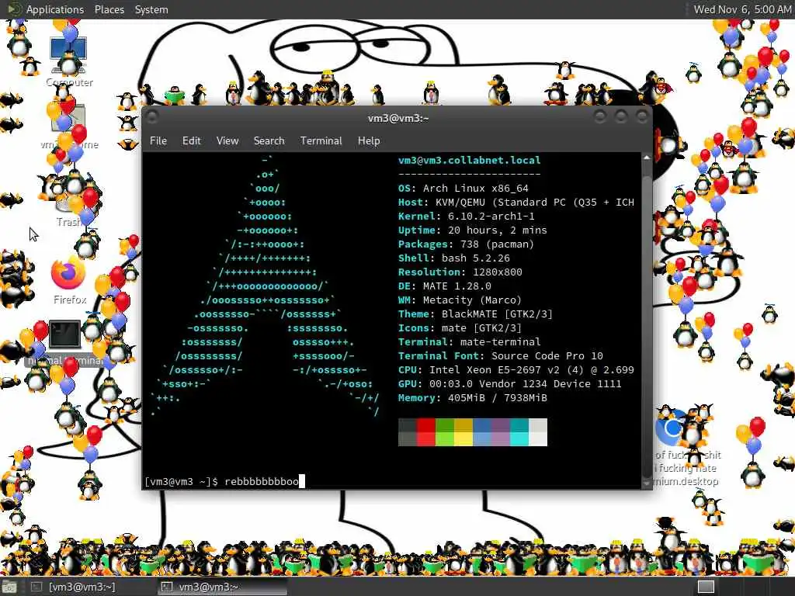795x596 pixels.
Task: Click the terminal scrollbar up arrow
Action: pos(647,158)
